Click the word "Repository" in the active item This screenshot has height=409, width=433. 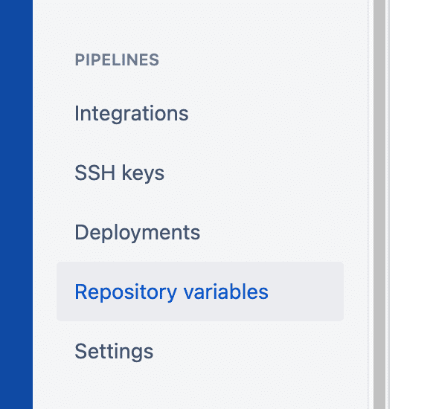click(126, 292)
